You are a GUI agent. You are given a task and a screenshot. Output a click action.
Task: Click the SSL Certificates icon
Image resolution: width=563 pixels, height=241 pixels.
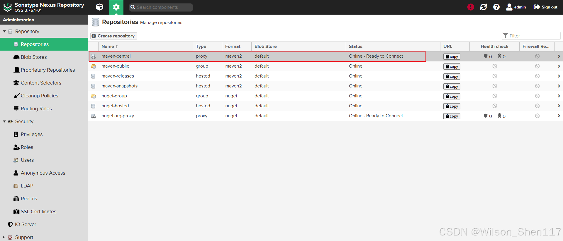[16, 211]
